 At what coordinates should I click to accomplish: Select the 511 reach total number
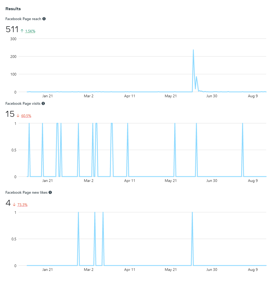(x=12, y=29)
